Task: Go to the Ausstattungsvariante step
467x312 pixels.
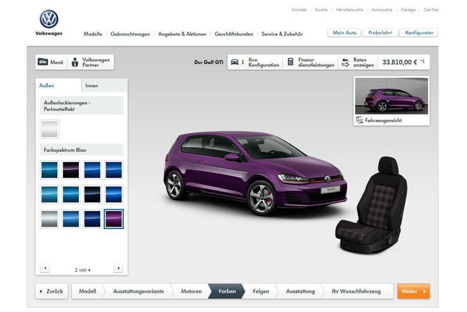Action: coord(138,291)
